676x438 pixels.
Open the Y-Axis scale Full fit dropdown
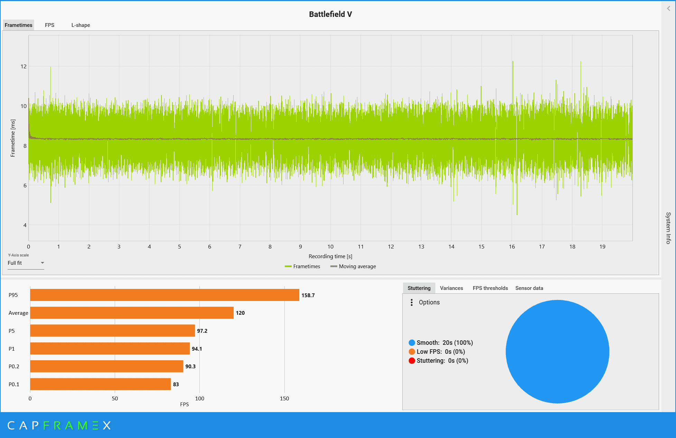(x=26, y=263)
